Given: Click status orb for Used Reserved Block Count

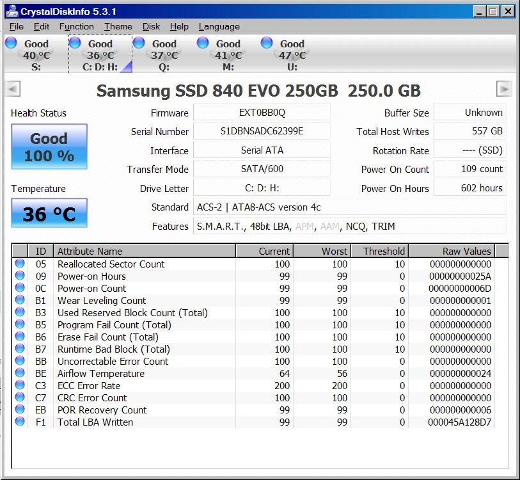Looking at the screenshot, I should [x=20, y=312].
